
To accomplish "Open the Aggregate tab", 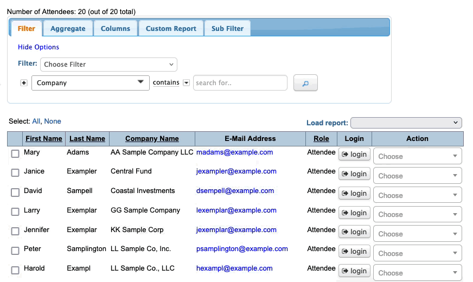I will 68,29.
